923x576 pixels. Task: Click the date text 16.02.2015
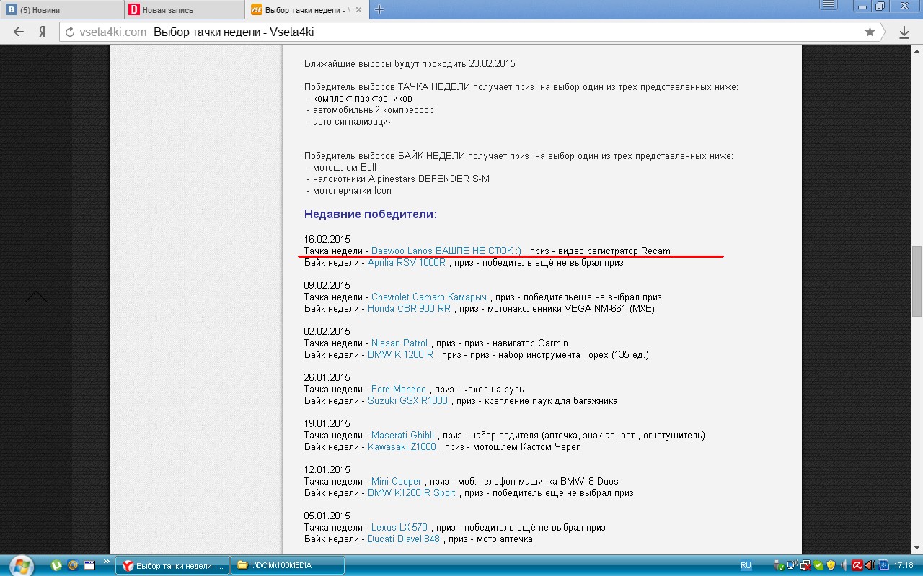pos(327,239)
